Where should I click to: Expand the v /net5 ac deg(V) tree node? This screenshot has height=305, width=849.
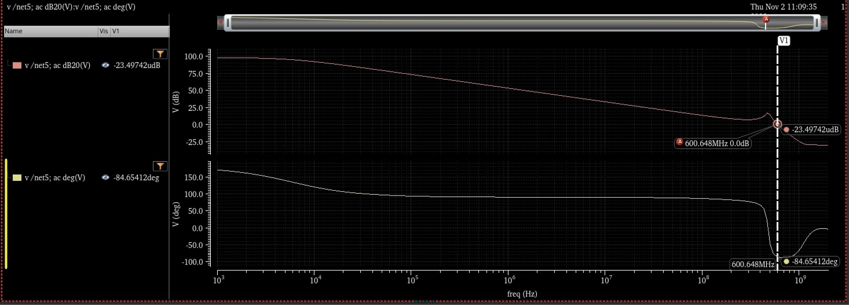pos(9,176)
